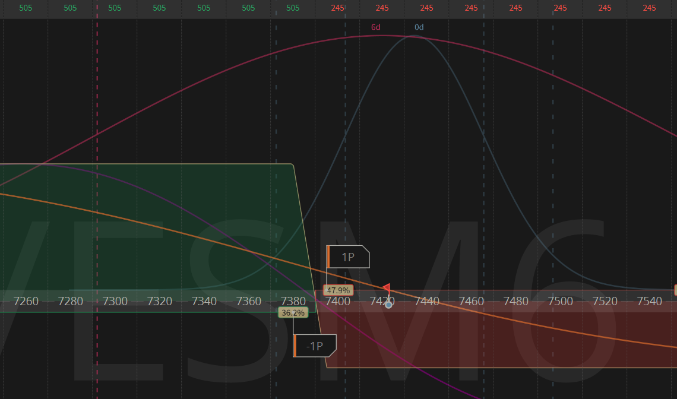Click the 7440 strike on price axis
This screenshot has width=677, height=399.
pyautogui.click(x=426, y=301)
